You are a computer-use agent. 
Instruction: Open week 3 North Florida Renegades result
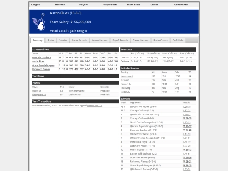pos(187,122)
